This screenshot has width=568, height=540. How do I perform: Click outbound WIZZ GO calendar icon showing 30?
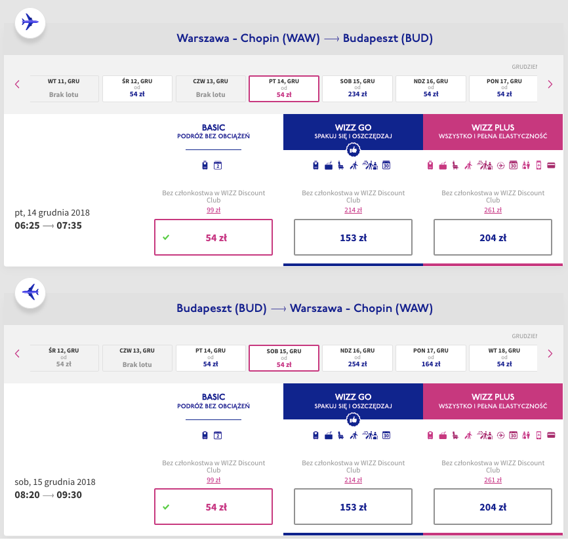tap(386, 165)
